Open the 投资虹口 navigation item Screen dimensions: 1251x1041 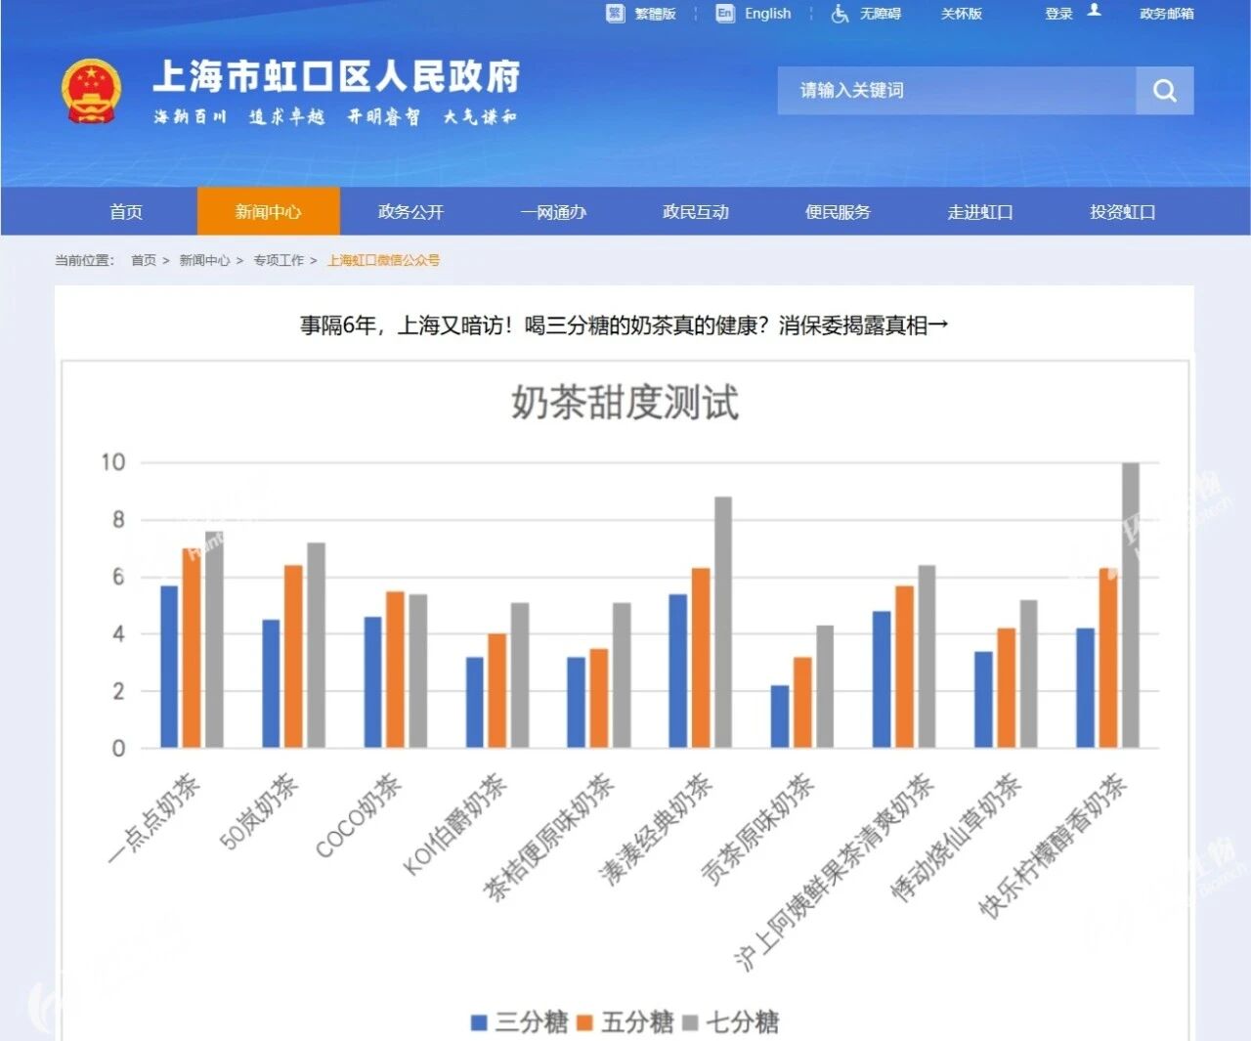click(x=1123, y=211)
